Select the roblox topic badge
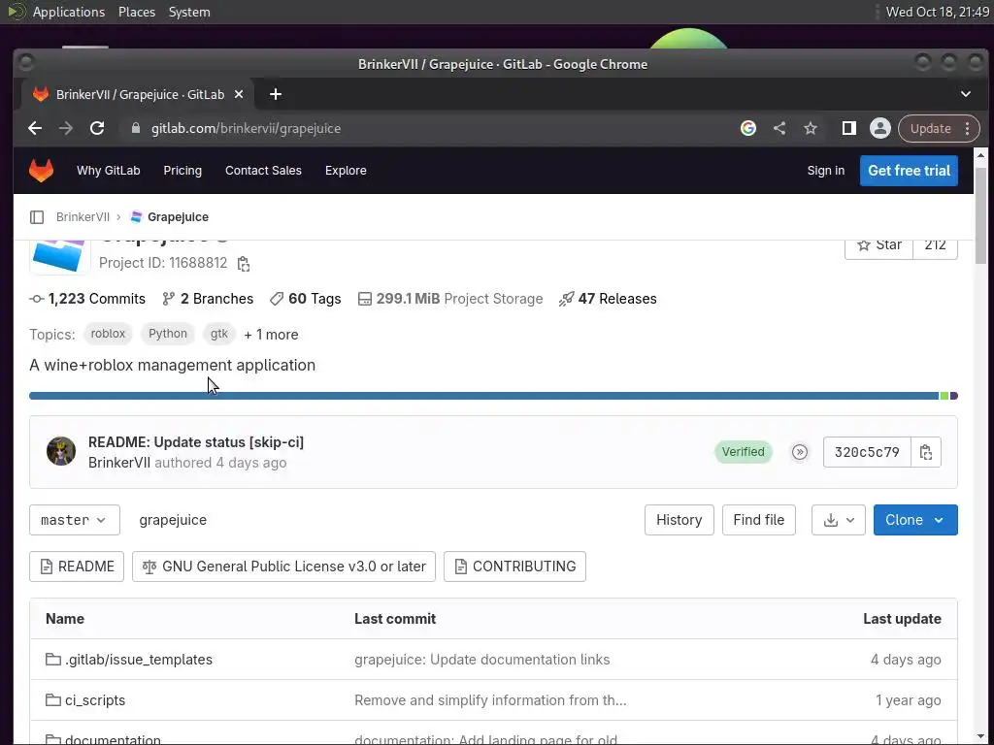This screenshot has width=994, height=745. (x=108, y=334)
